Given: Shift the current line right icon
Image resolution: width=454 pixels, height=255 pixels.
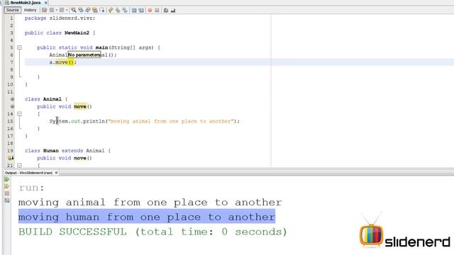Looking at the screenshot, I should tap(141, 10).
